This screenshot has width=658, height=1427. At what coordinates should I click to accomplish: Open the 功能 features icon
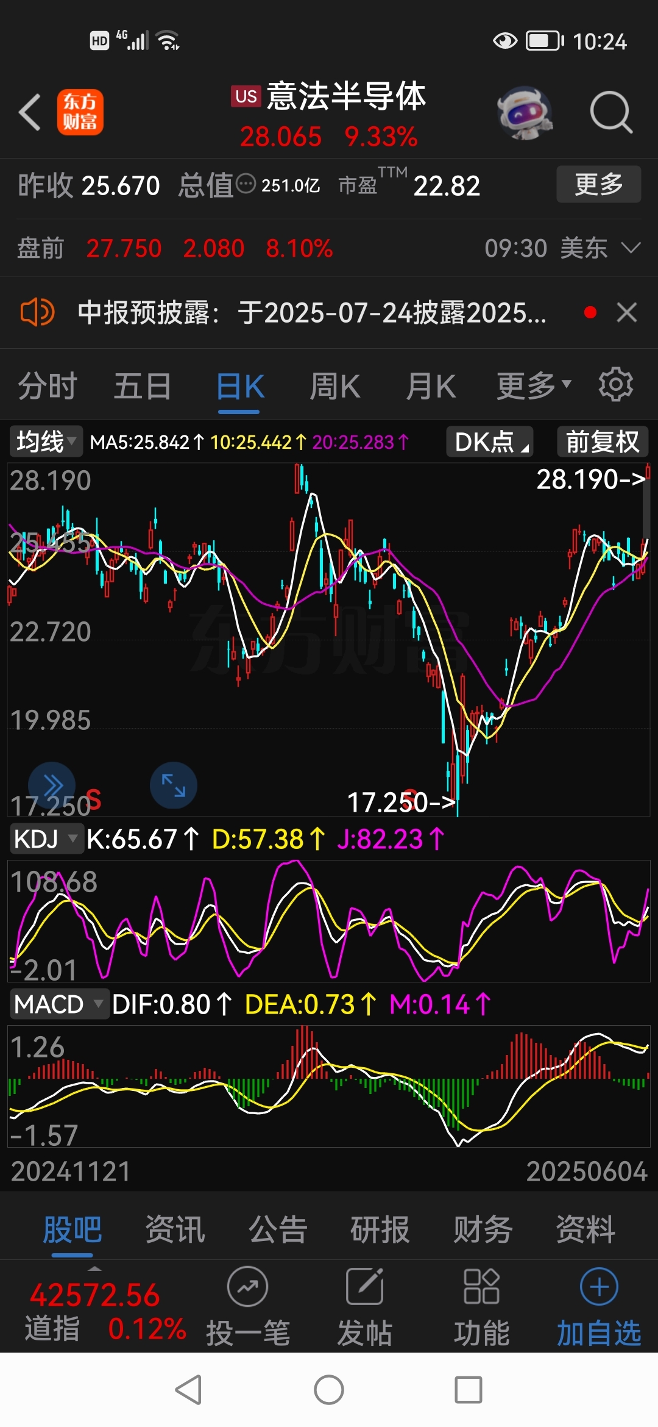[481, 1306]
